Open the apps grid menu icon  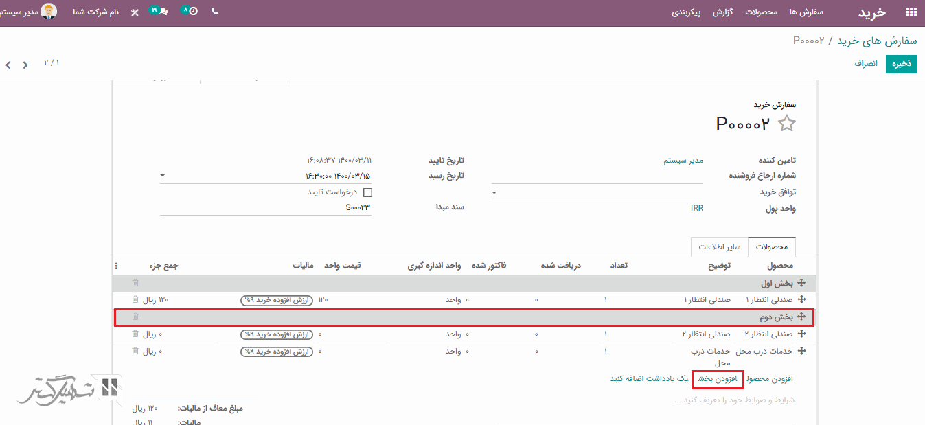pos(911,12)
